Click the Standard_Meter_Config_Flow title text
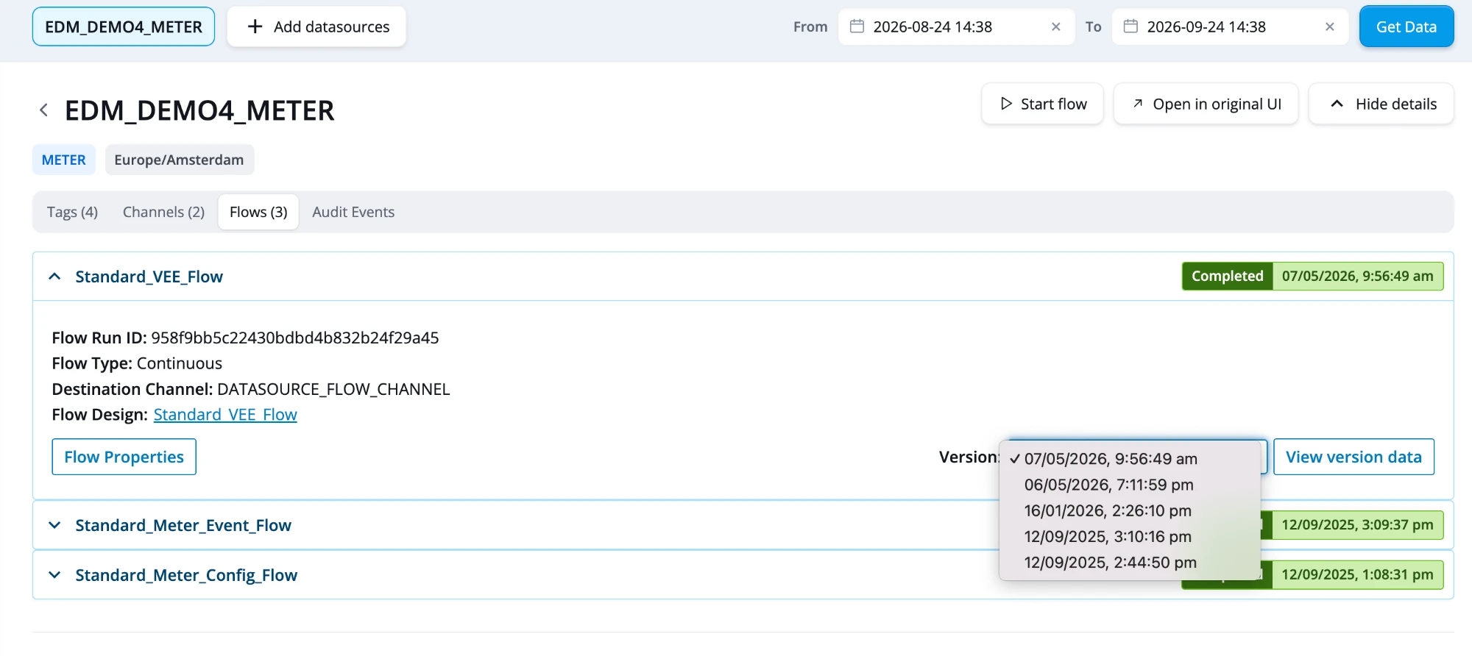1472x656 pixels. pyautogui.click(x=186, y=575)
